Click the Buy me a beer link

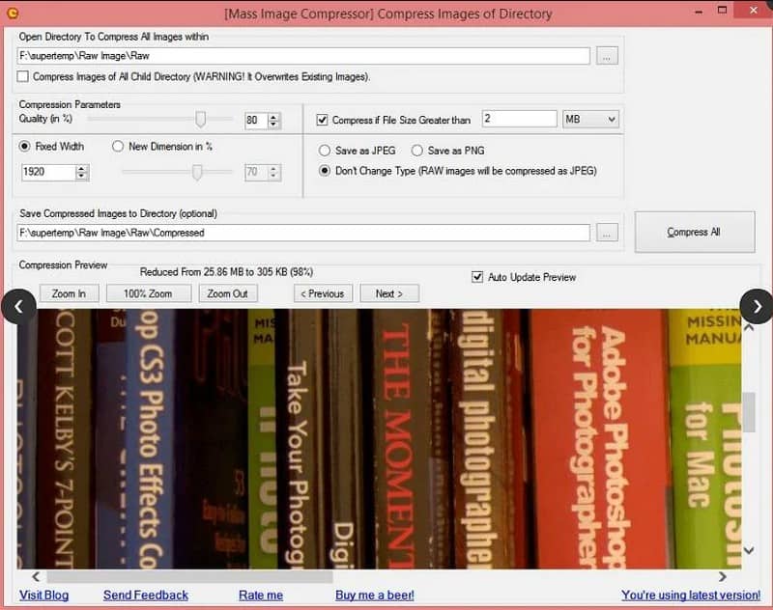point(374,595)
